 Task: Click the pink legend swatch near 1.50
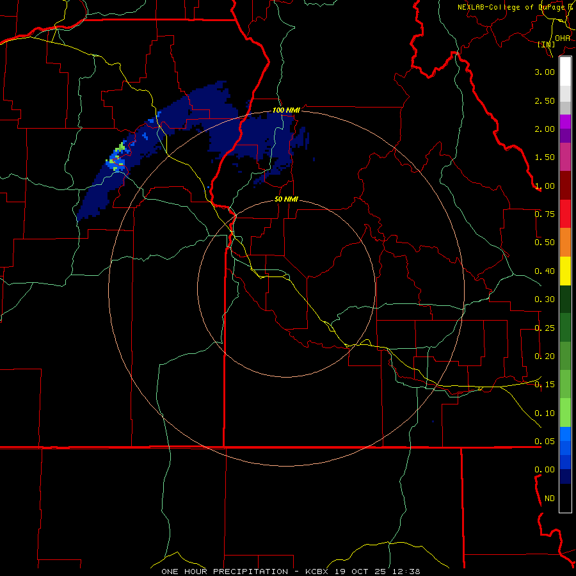click(565, 157)
